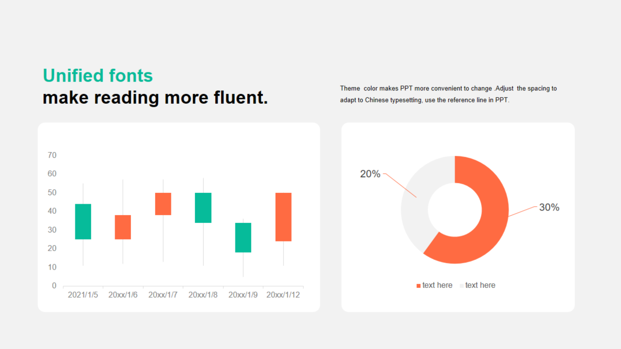This screenshot has height=349, width=621.
Task: Select the 30% data label
Action: click(549, 207)
